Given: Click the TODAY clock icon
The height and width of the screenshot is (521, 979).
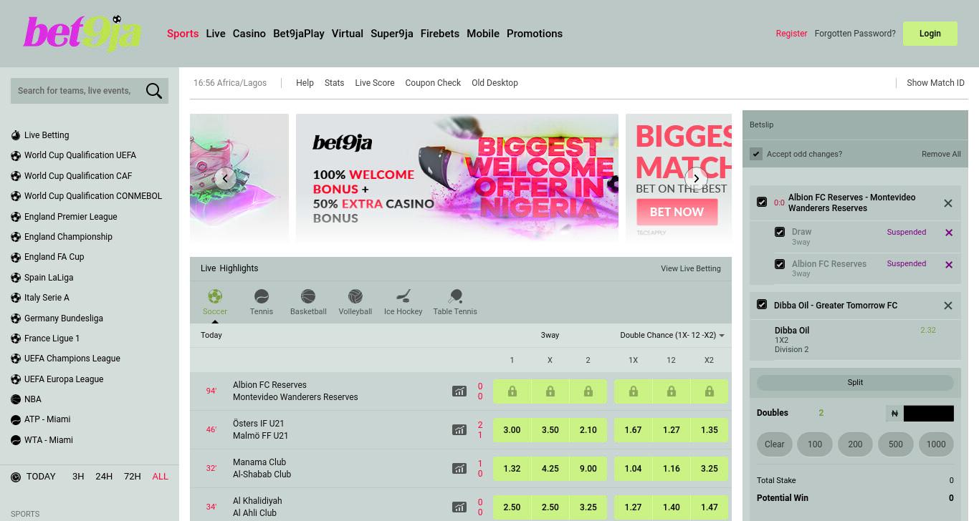Looking at the screenshot, I should click(16, 477).
